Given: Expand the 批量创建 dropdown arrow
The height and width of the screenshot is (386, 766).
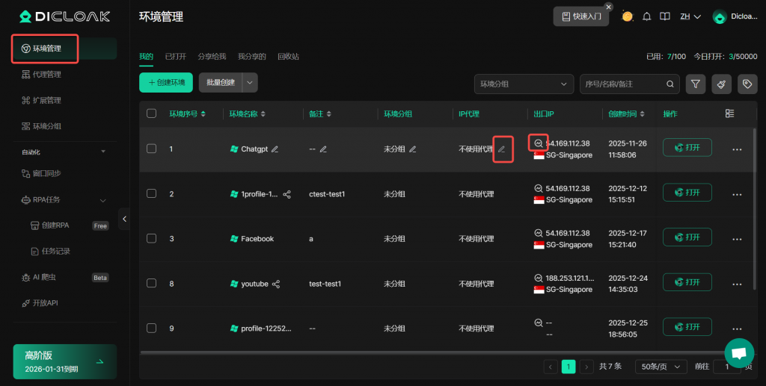Looking at the screenshot, I should pos(251,83).
